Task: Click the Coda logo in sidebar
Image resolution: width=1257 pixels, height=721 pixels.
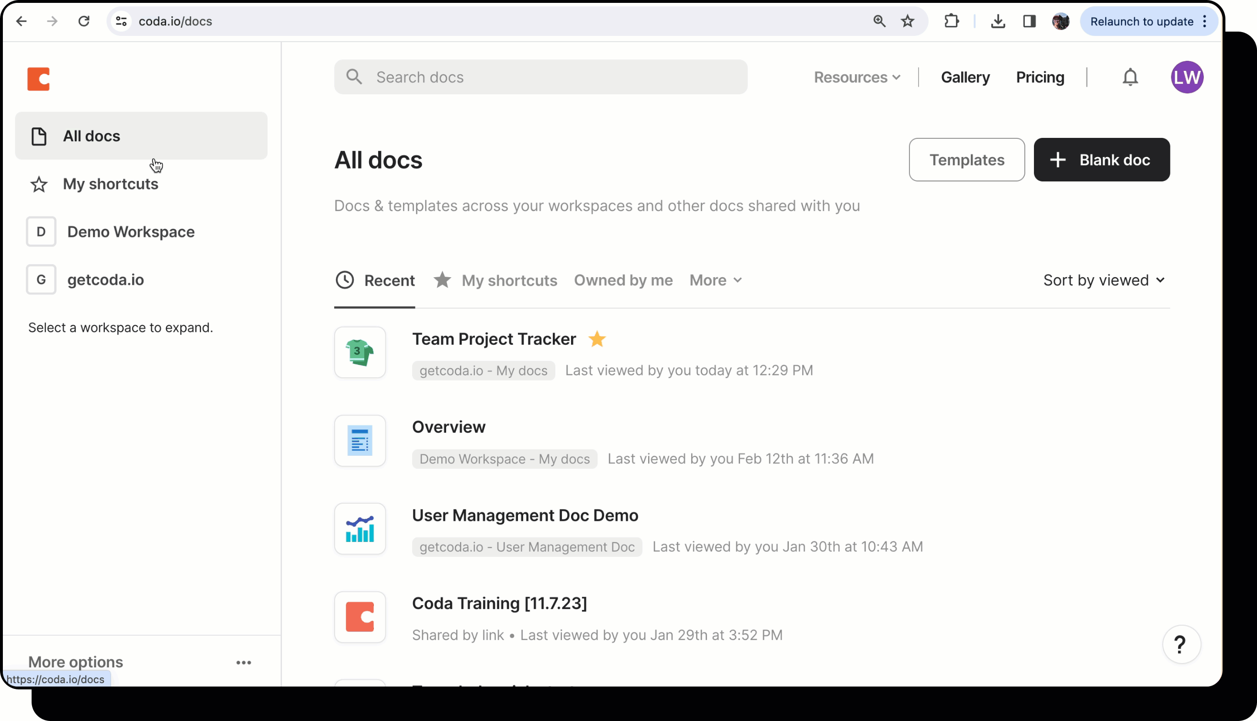Action: tap(39, 79)
